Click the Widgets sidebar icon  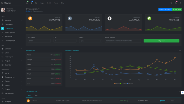2,102
